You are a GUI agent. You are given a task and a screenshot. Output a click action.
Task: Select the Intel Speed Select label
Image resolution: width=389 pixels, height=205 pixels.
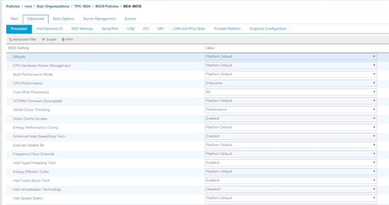pyautogui.click(x=28, y=198)
